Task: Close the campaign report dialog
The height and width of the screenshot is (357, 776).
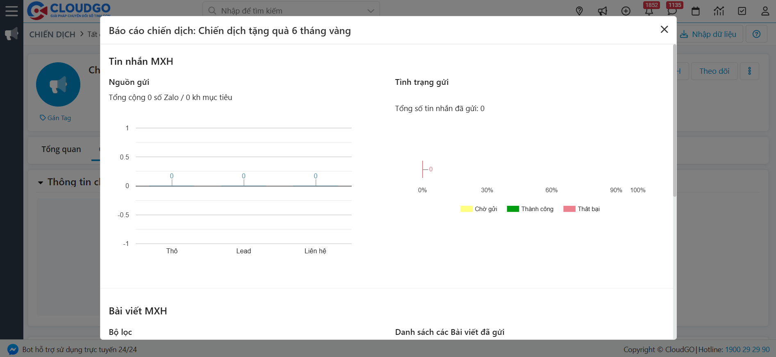Action: tap(664, 30)
